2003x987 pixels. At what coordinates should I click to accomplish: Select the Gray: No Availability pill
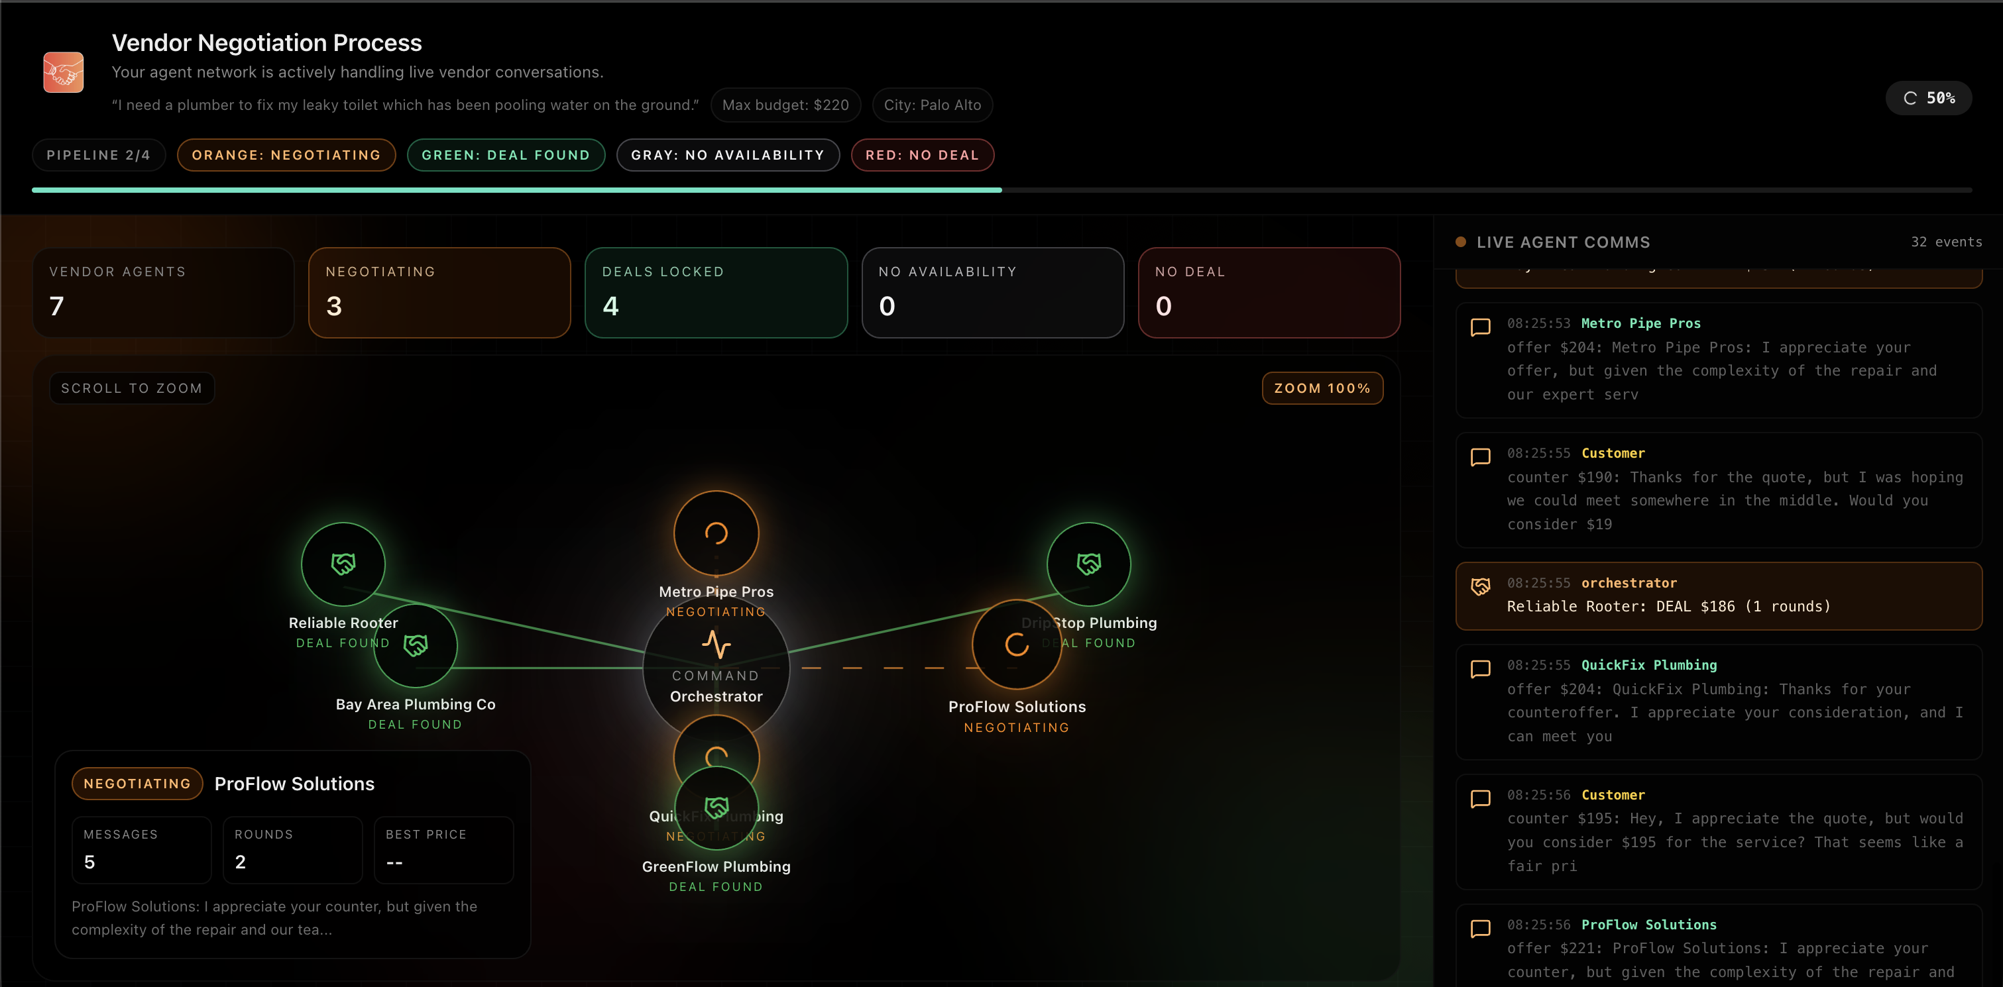[727, 154]
